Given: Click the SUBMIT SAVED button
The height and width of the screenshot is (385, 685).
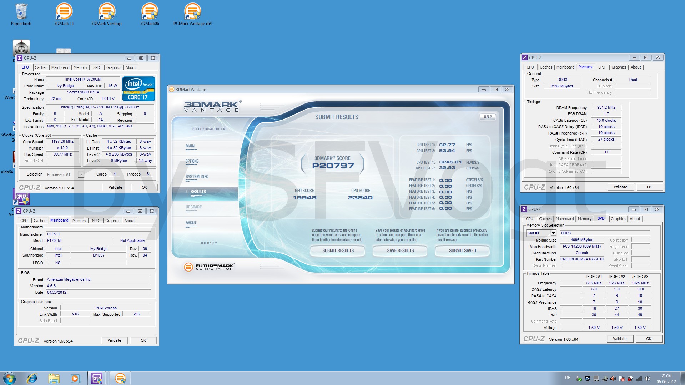Looking at the screenshot, I should coord(462,250).
